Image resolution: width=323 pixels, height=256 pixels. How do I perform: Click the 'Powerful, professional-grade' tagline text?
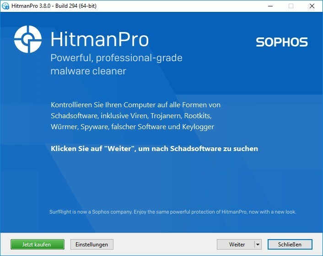116,64
